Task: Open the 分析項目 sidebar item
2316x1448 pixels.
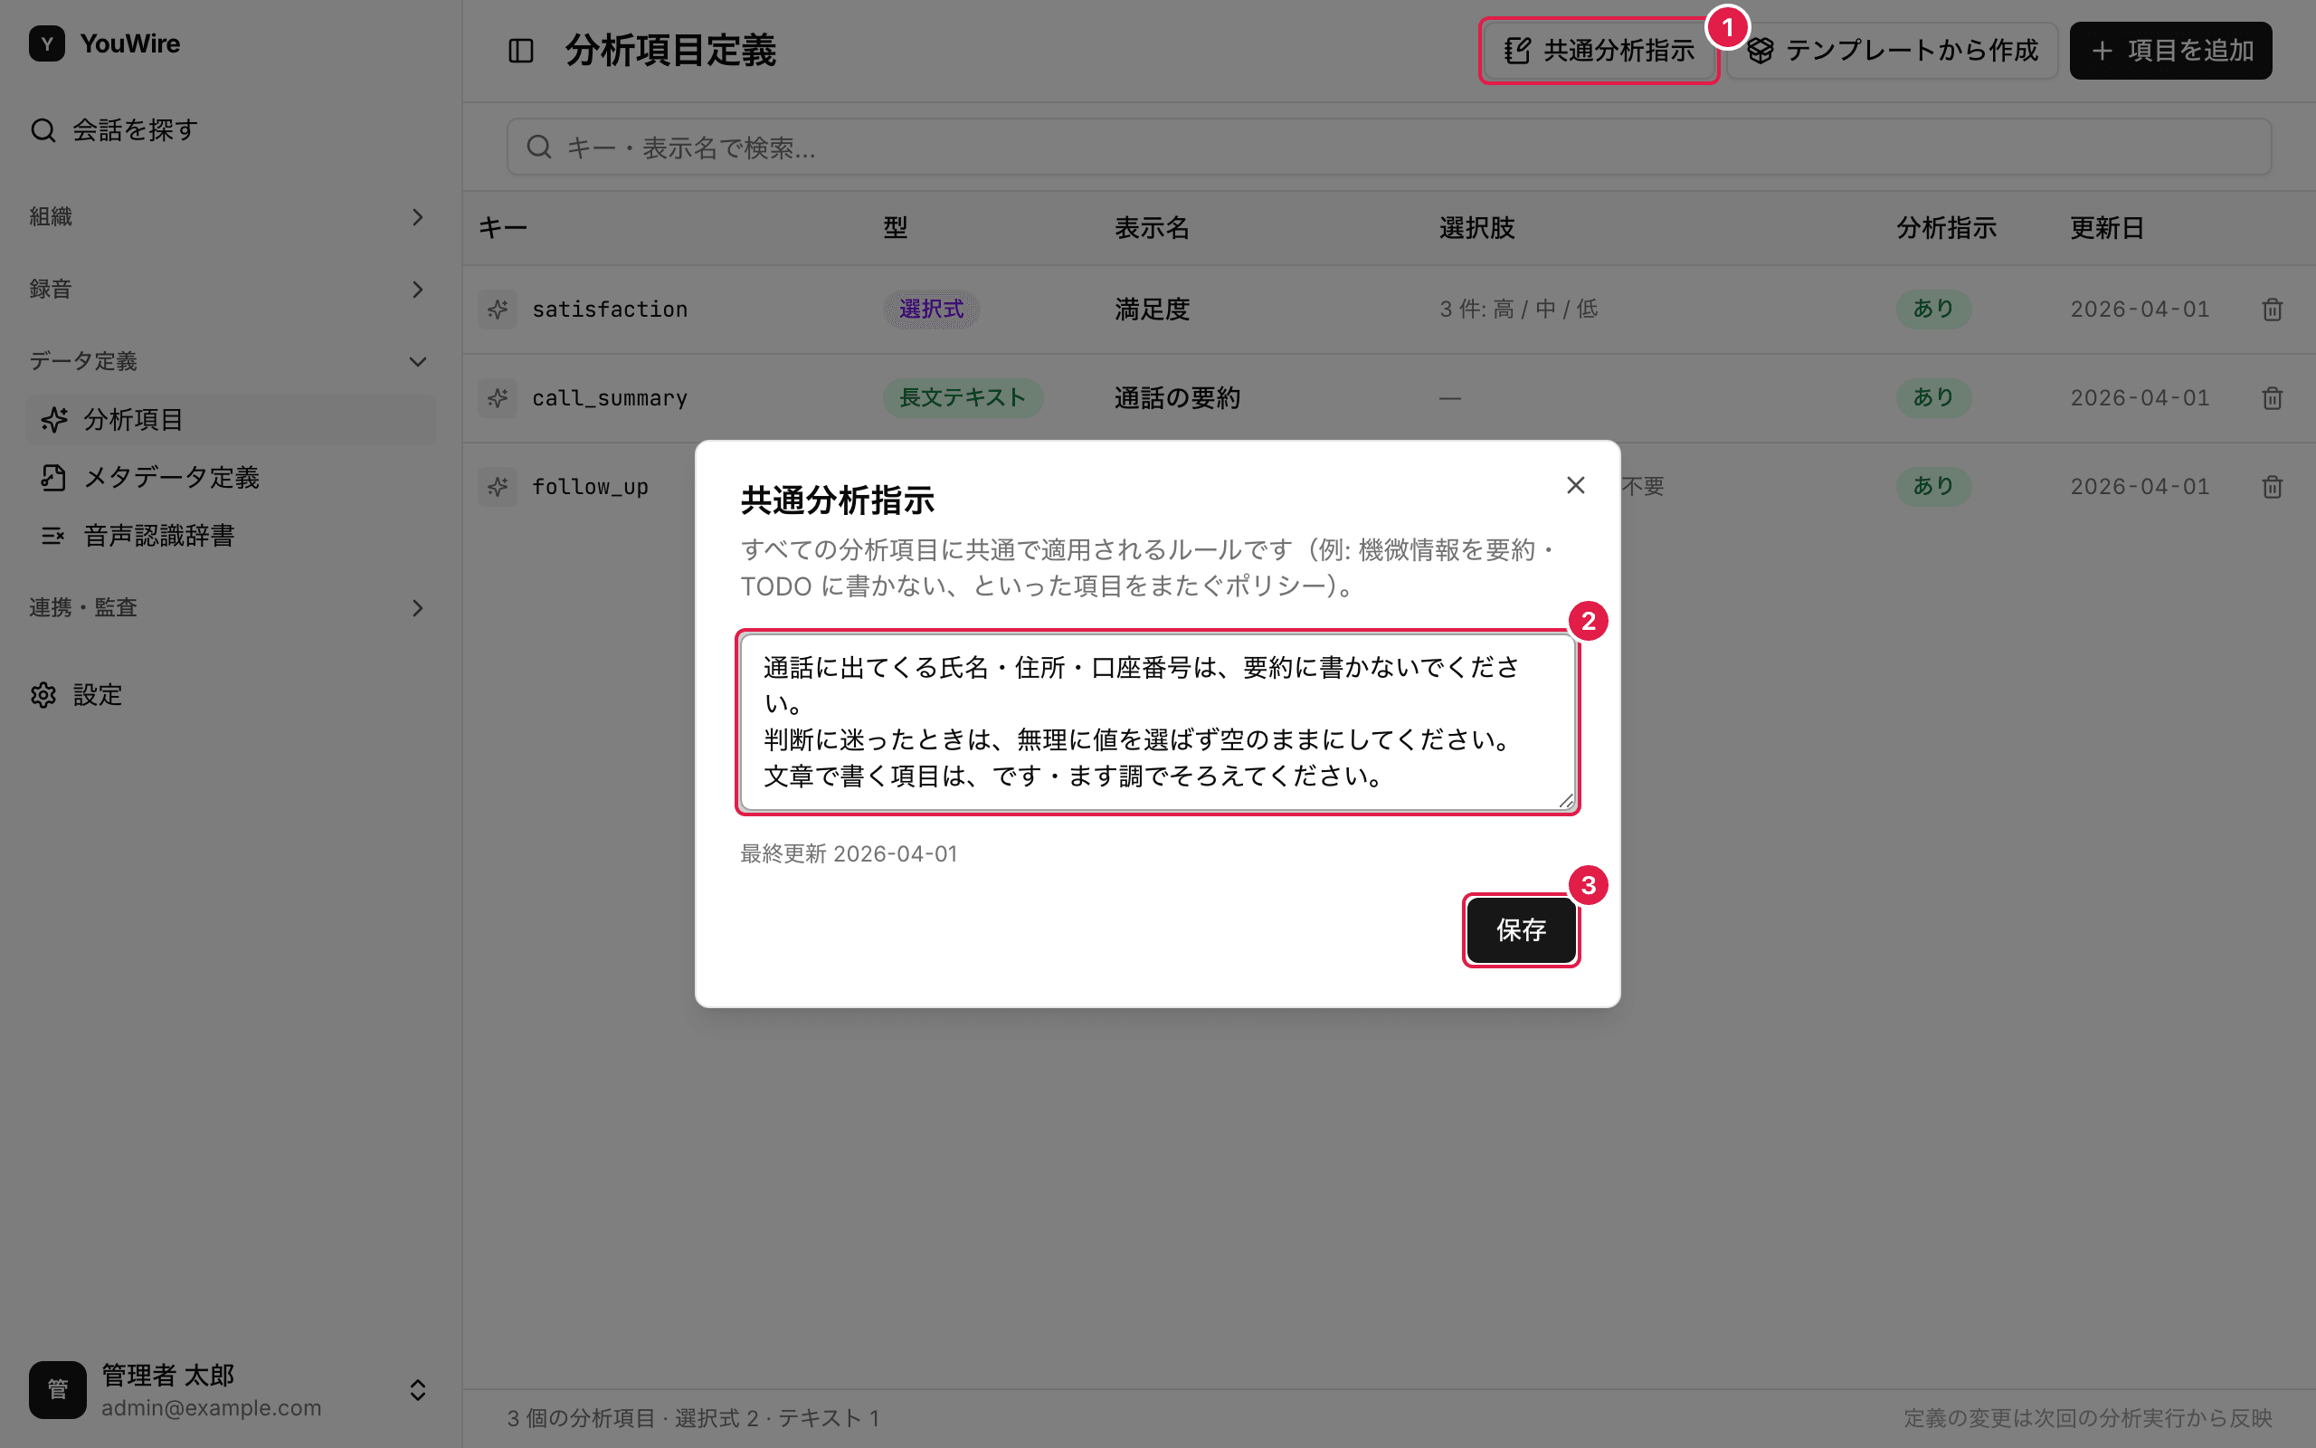Action: [231, 419]
